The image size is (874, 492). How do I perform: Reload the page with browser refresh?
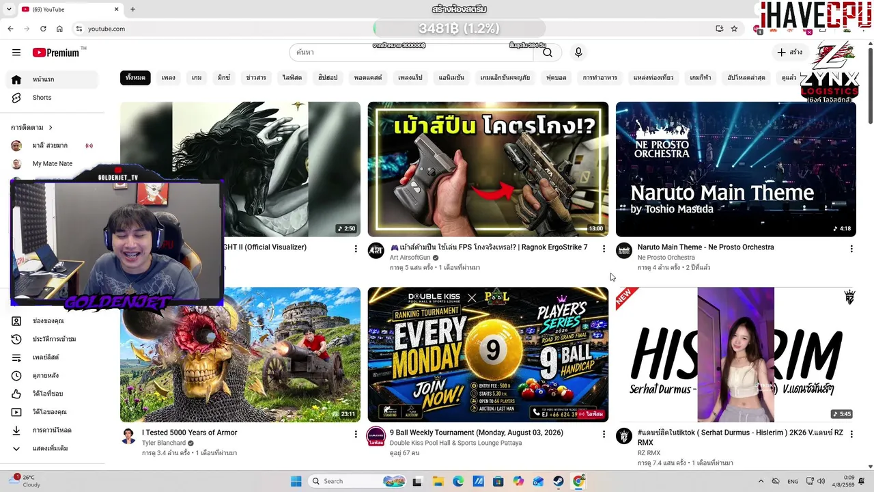43,29
